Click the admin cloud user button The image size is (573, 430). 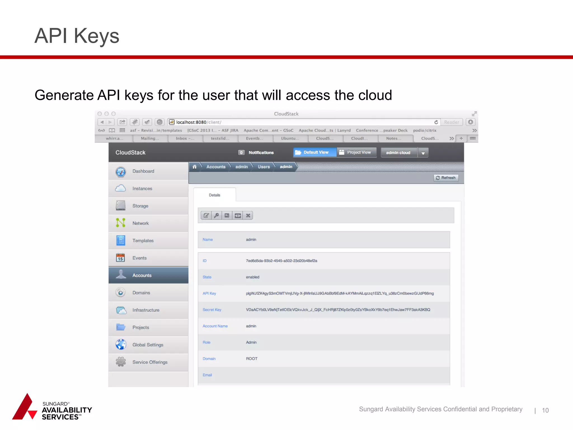coord(398,153)
